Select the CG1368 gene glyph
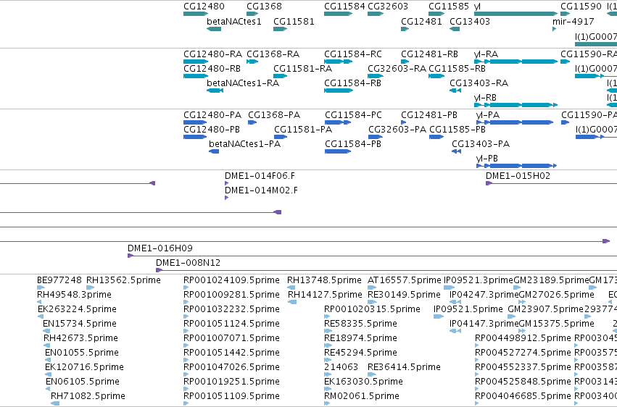 [x=252, y=14]
